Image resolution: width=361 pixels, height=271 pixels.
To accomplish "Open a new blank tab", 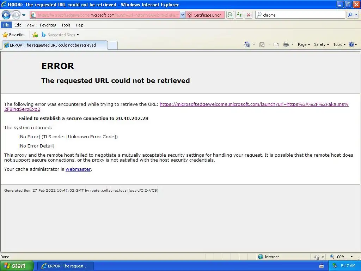I will point(112,45).
